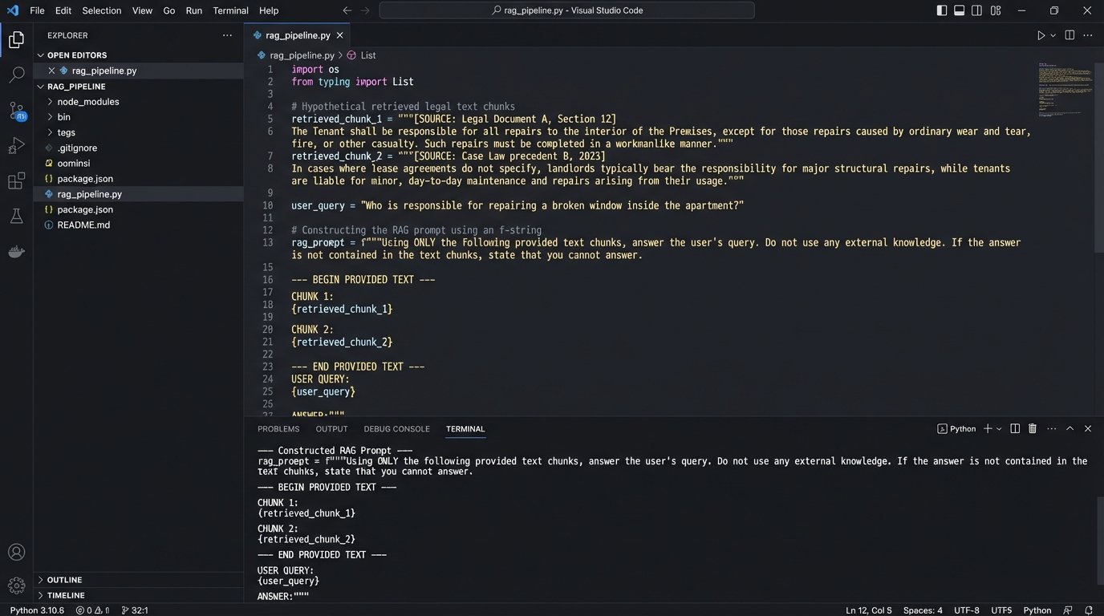Open README.md in the explorer

tap(83, 225)
